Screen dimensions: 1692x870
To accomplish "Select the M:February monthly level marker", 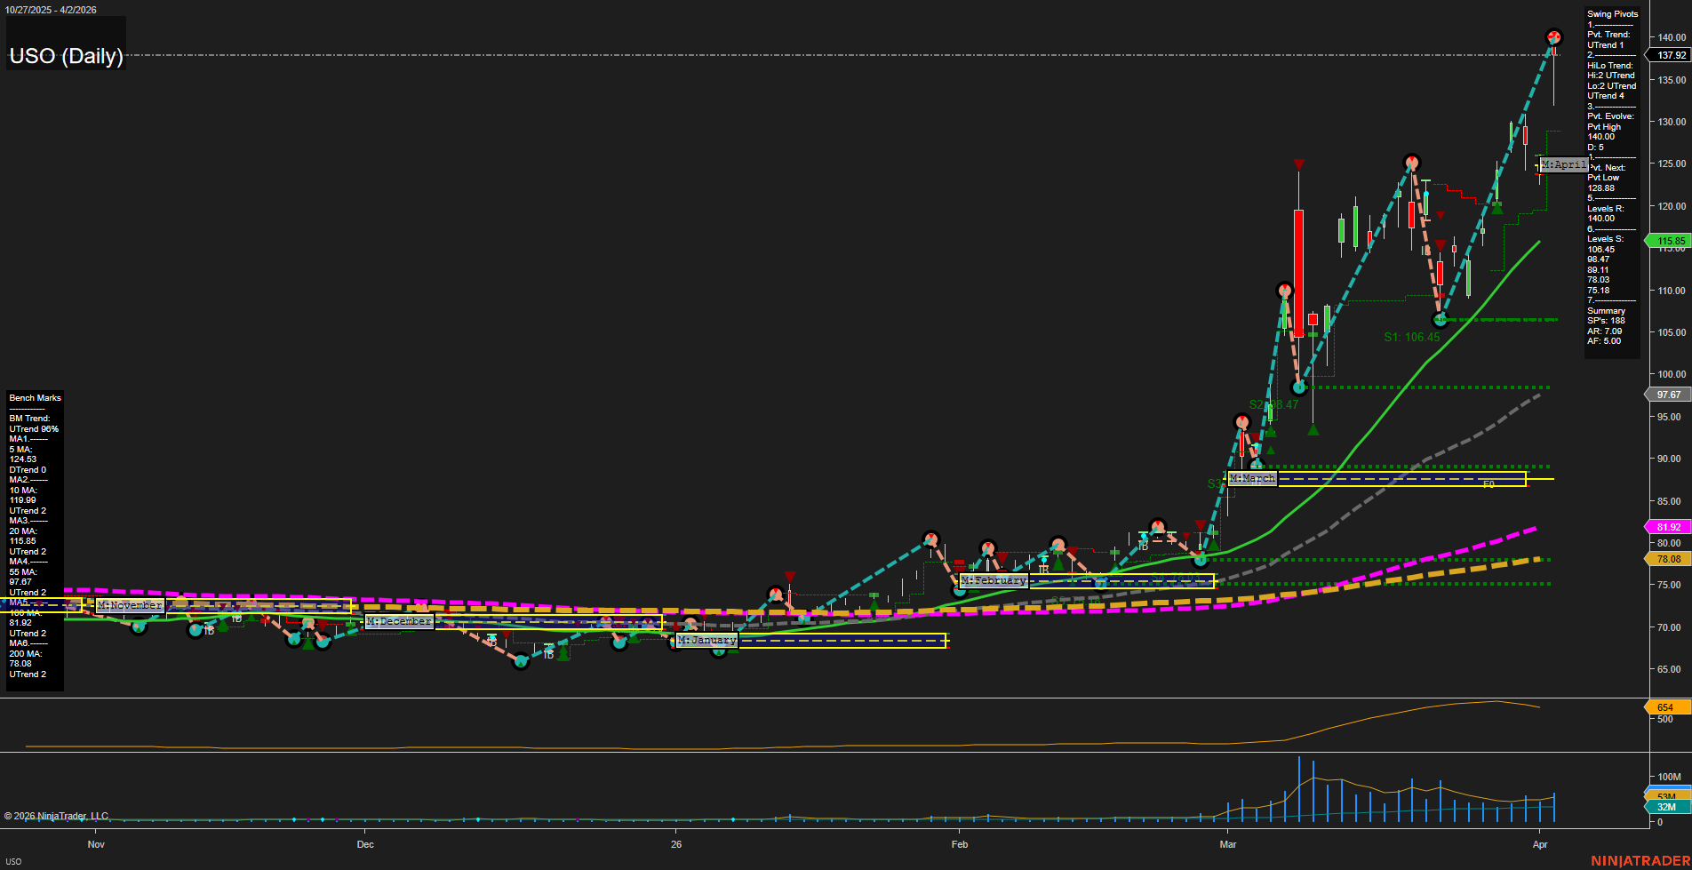I will 994,580.
